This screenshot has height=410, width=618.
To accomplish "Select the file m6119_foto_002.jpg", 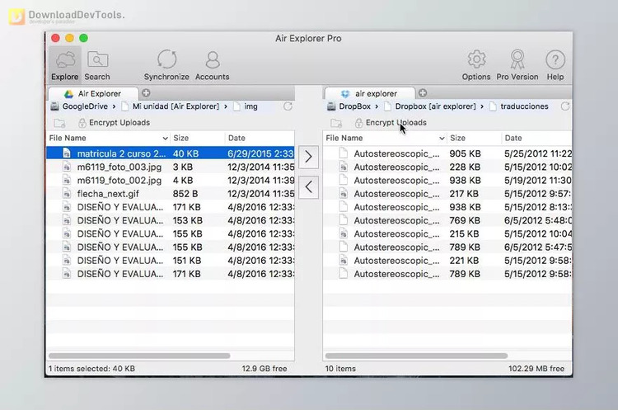I will point(171,181).
